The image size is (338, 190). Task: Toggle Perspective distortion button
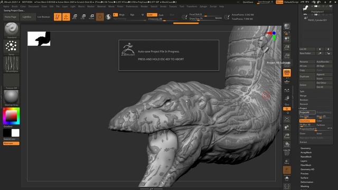287,73
